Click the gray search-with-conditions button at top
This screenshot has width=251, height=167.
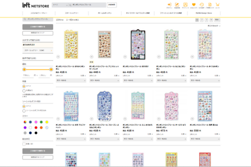click(37, 26)
